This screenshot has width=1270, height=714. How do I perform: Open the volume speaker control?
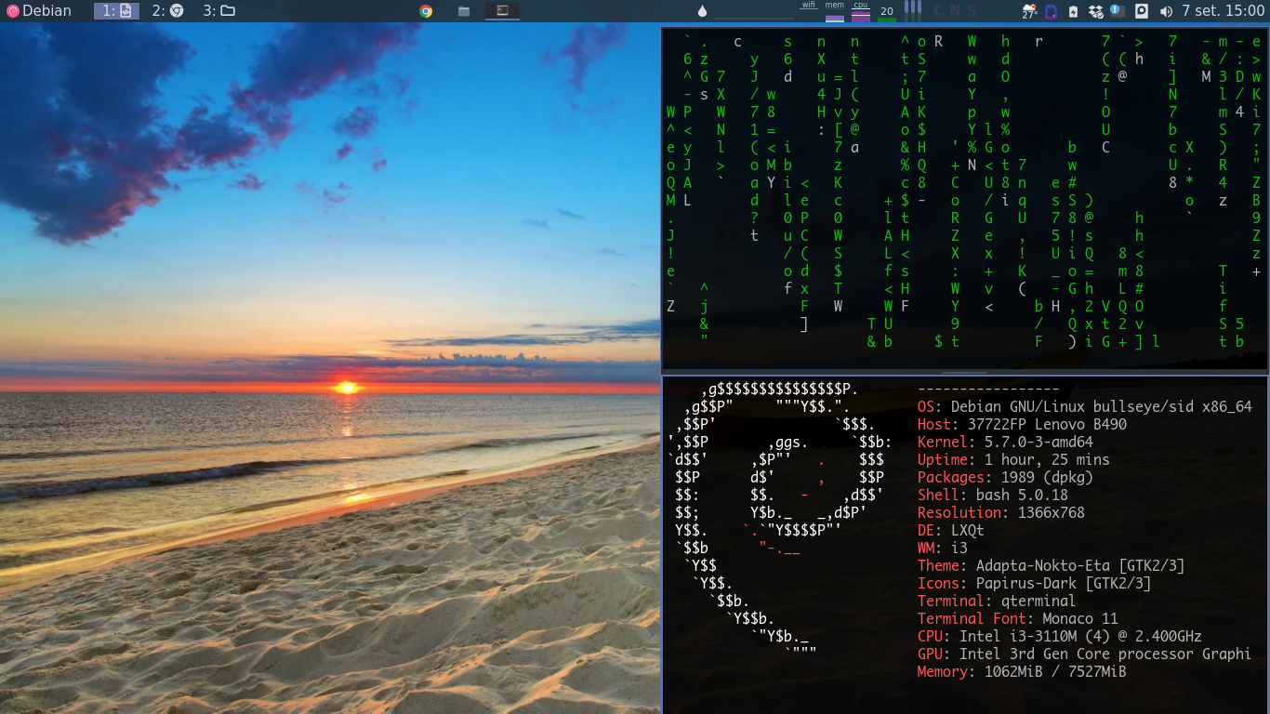1166,11
